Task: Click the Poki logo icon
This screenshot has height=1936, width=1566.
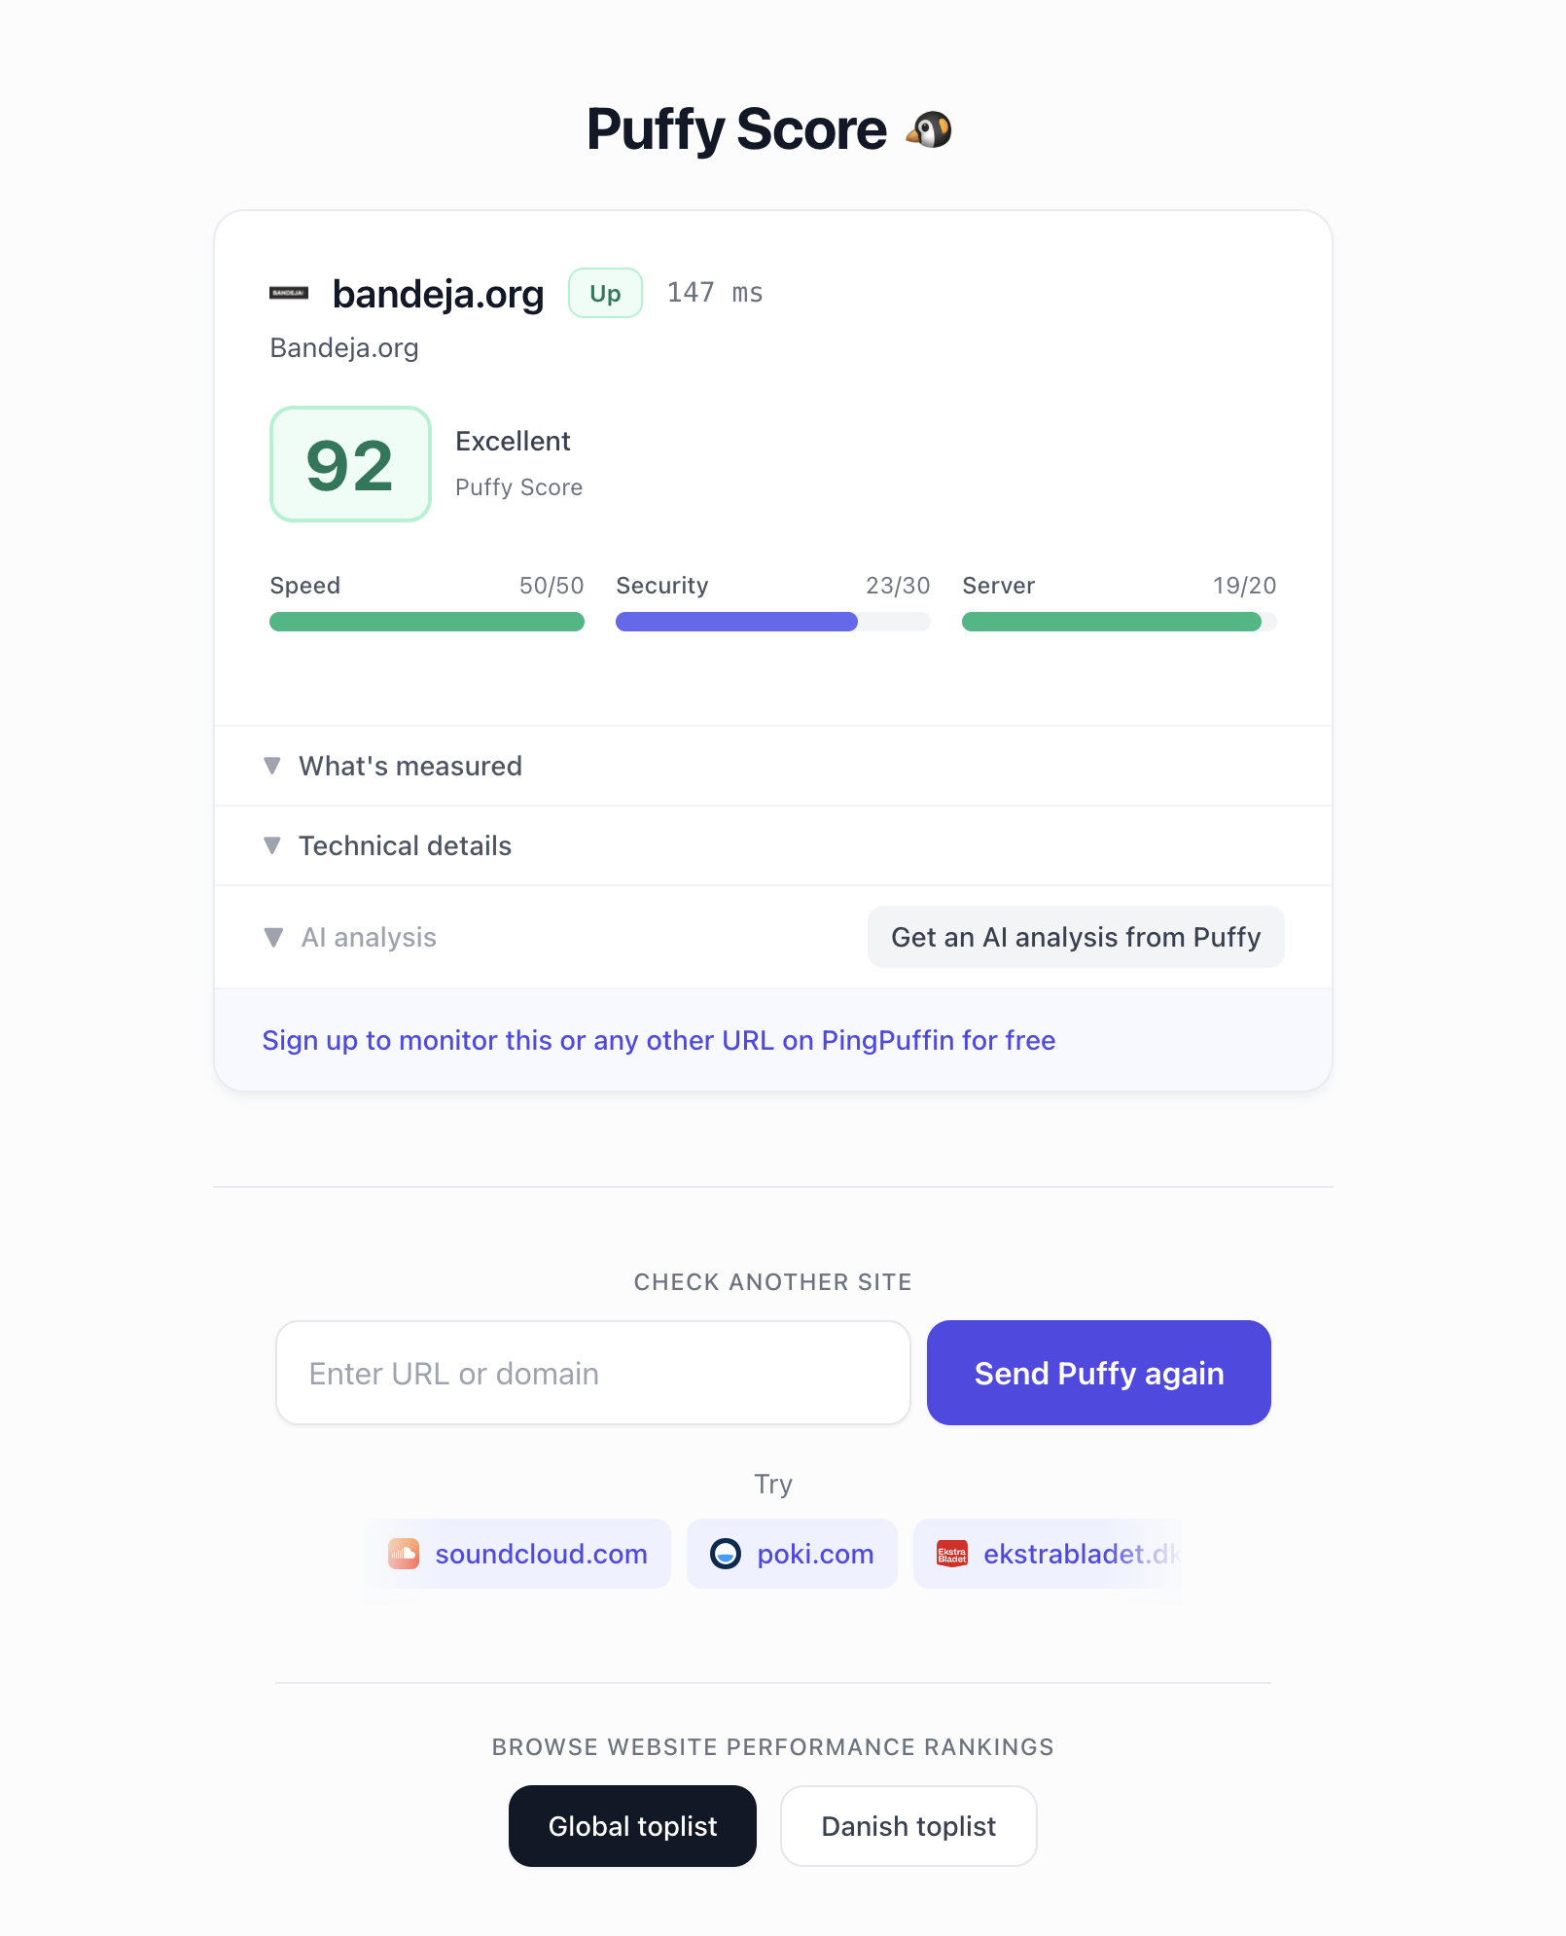Action: coord(726,1554)
